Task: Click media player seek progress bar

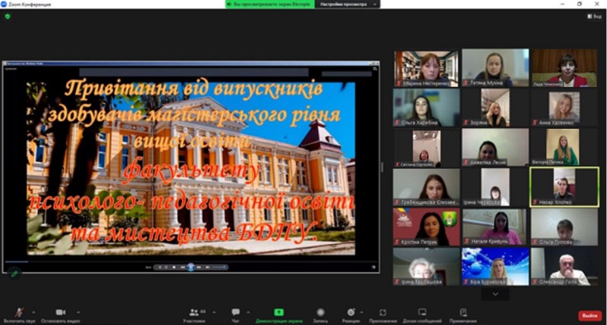Action: [x=190, y=261]
